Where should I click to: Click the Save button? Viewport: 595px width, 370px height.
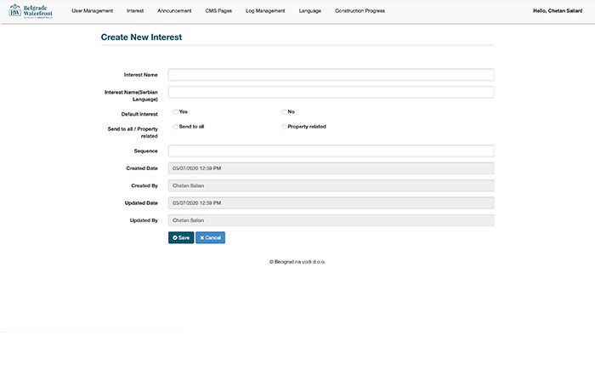click(x=181, y=238)
